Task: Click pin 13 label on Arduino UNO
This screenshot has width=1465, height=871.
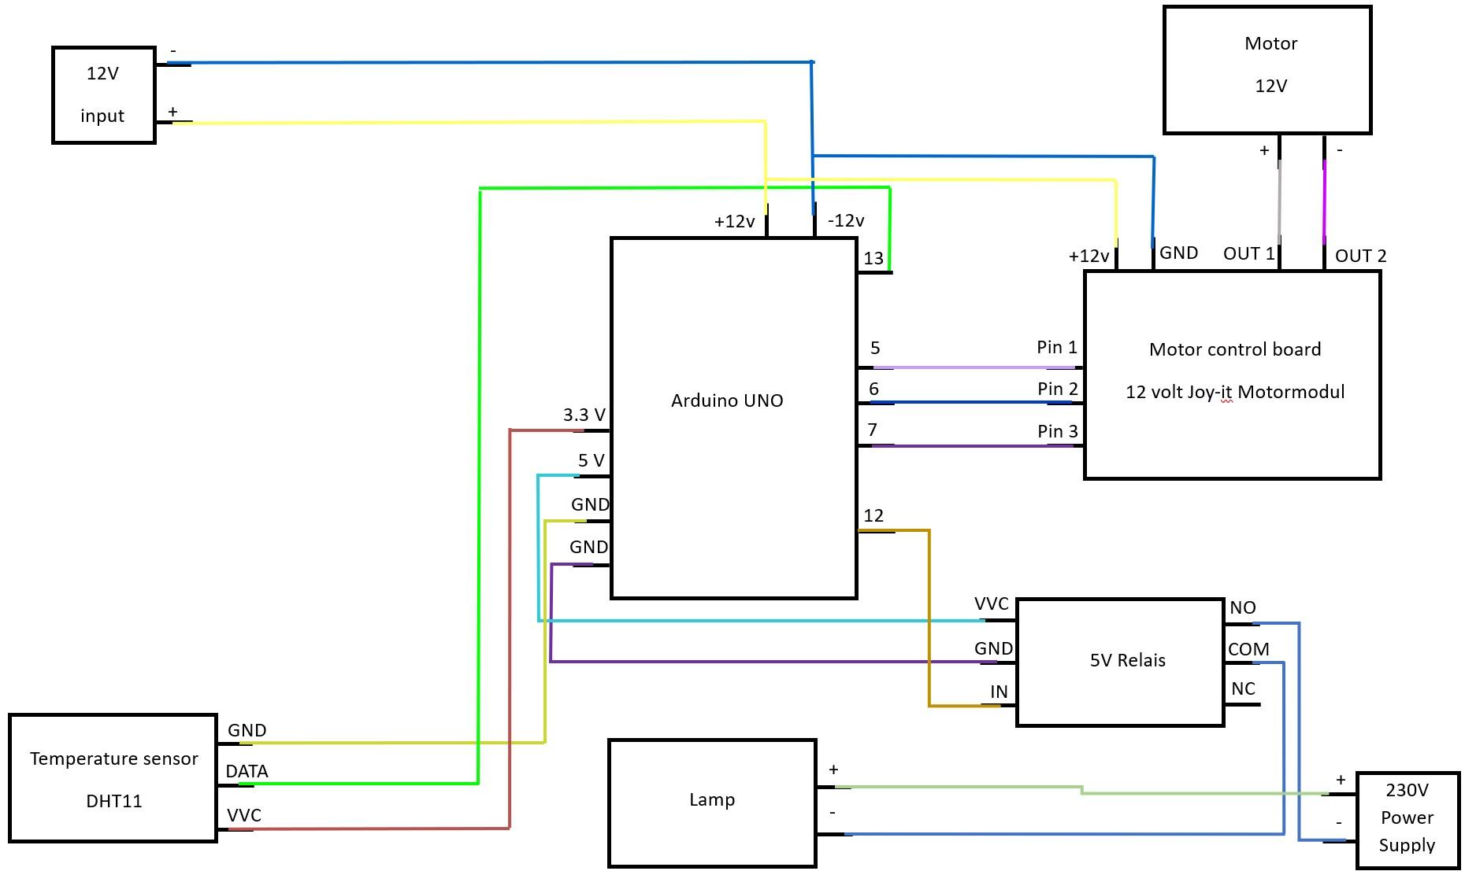Action: tap(872, 259)
